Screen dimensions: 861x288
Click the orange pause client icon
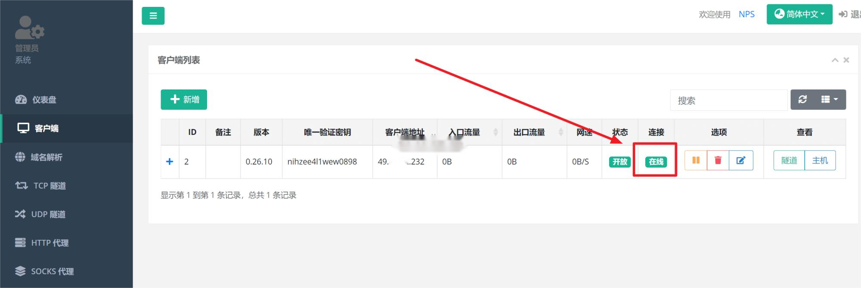(696, 160)
